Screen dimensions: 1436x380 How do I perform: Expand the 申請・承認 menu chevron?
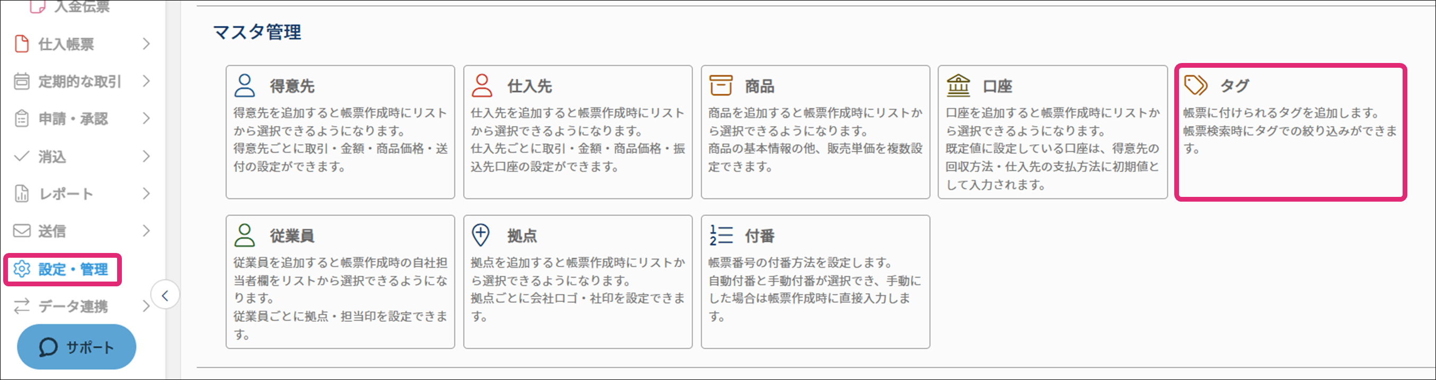tap(146, 119)
